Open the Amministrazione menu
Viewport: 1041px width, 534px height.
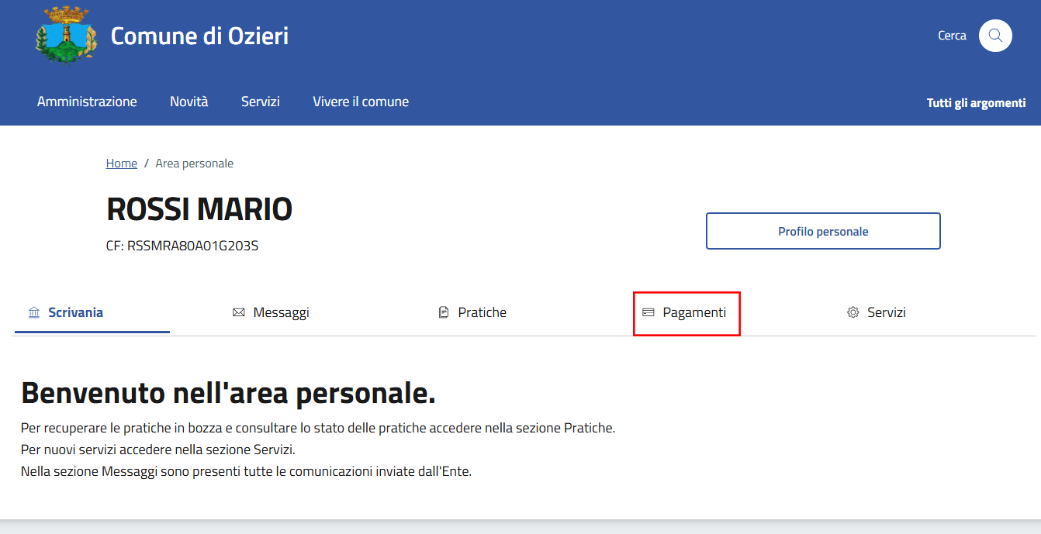(87, 102)
